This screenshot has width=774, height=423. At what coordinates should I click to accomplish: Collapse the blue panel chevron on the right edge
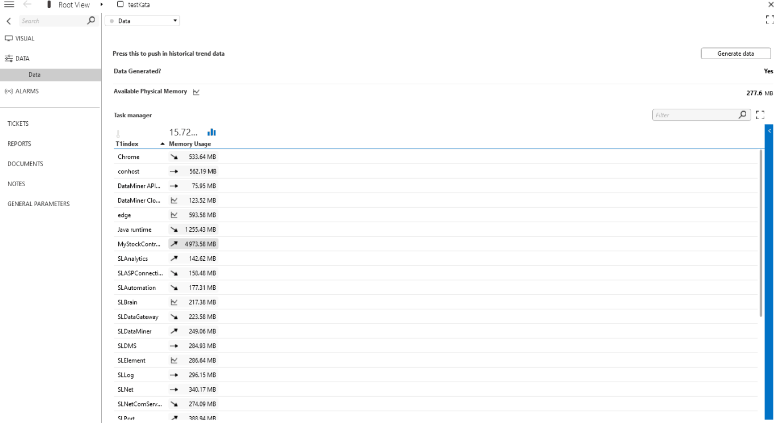pyautogui.click(x=769, y=130)
